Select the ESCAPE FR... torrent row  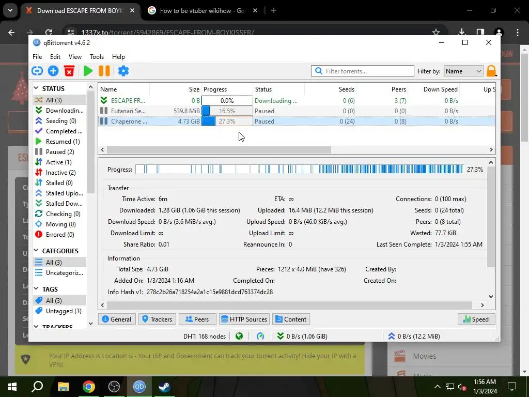click(x=297, y=101)
